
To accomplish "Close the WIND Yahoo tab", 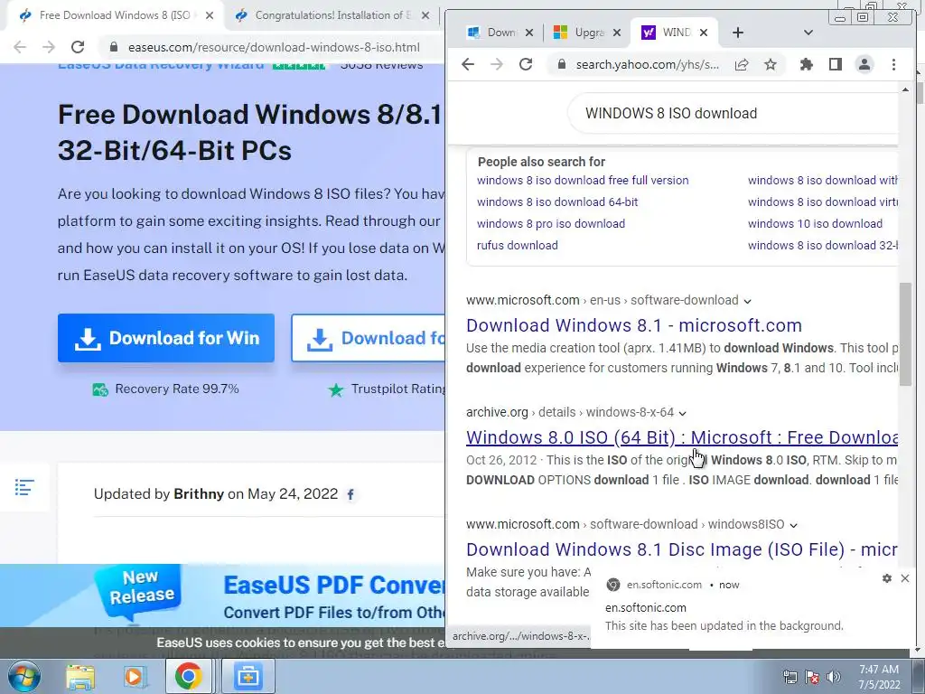I will [x=703, y=33].
